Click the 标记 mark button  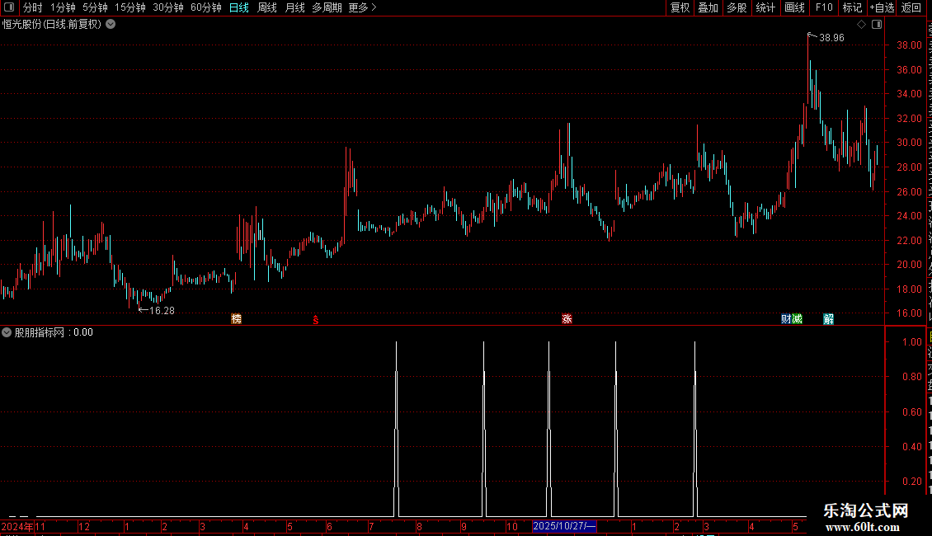click(852, 7)
